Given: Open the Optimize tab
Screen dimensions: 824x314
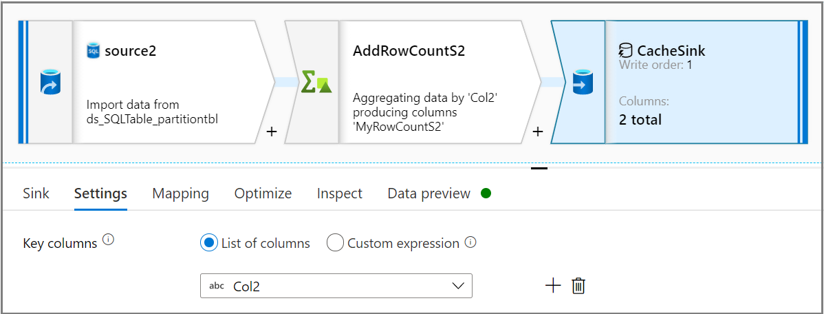Looking at the screenshot, I should point(263,193).
